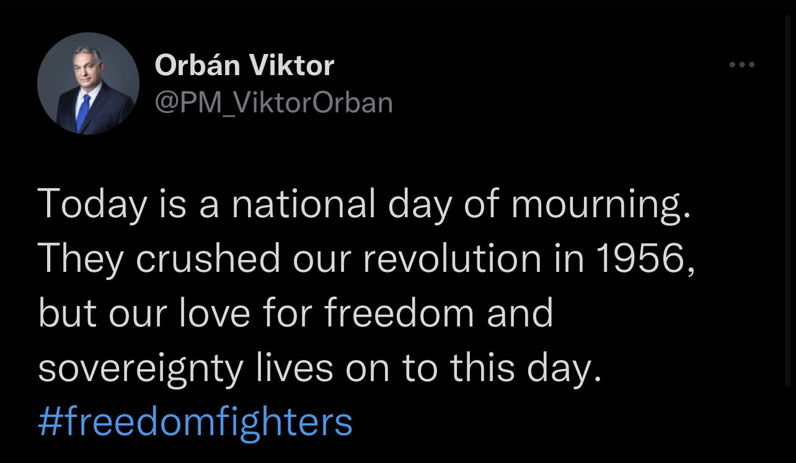Open the Orbán Viktor display name link
This screenshot has height=463, width=796.
244,65
